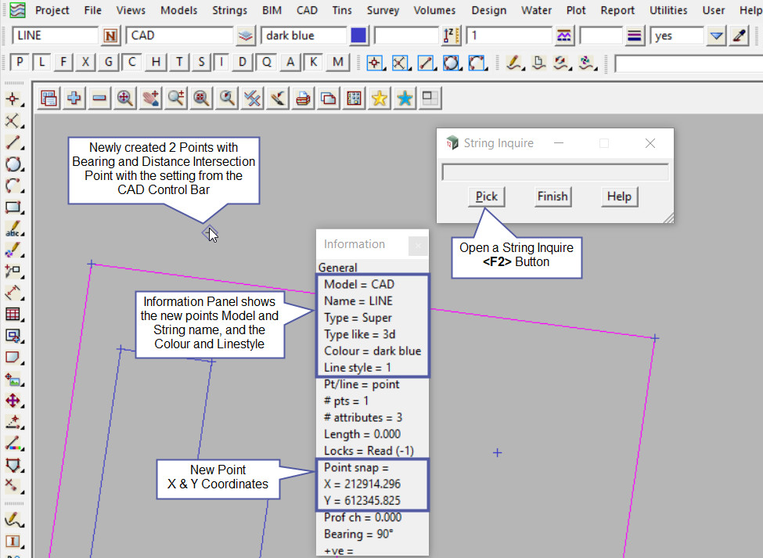
Task: Choose the CAD line tool in sidebar
Action: [13, 142]
